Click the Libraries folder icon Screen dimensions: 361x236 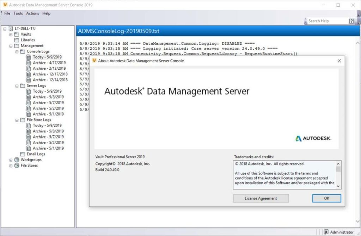[17, 40]
